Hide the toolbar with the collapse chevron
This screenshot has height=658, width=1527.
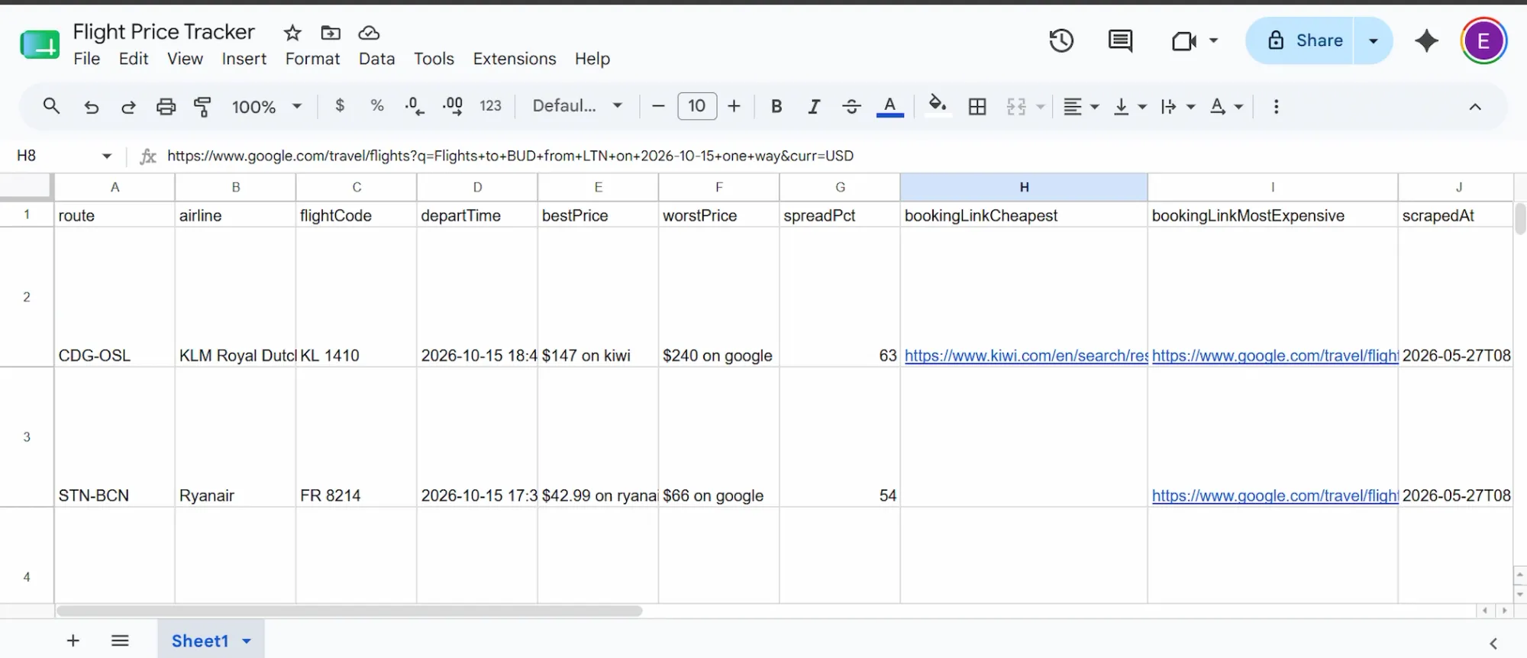pos(1475,107)
